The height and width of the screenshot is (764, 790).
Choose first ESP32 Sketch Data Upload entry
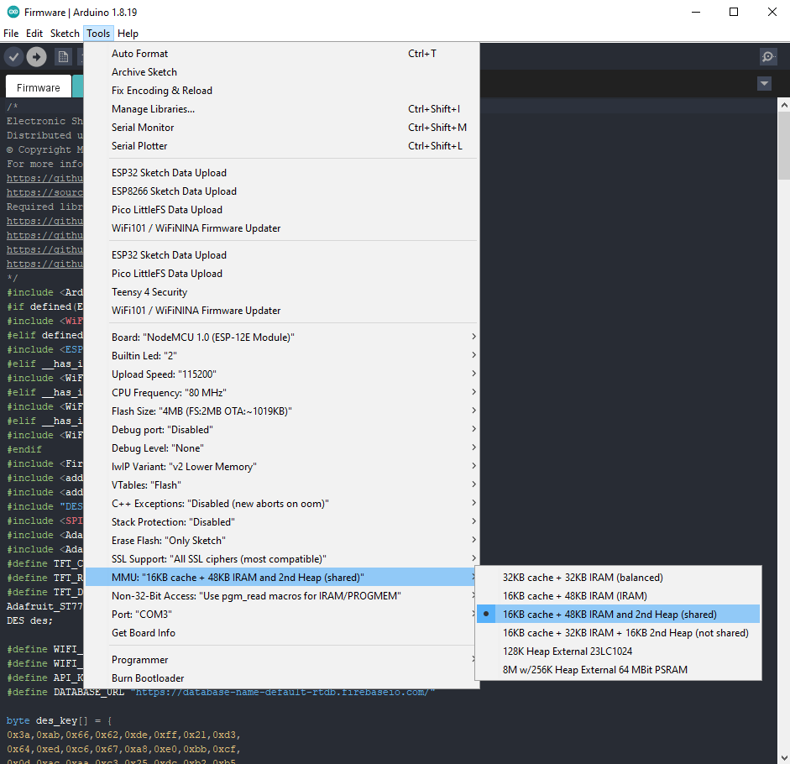[281, 172]
